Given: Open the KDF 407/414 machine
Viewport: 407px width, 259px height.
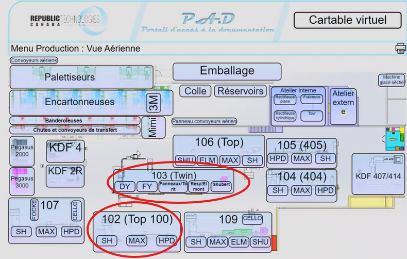Looking at the screenshot, I should click(x=378, y=176).
